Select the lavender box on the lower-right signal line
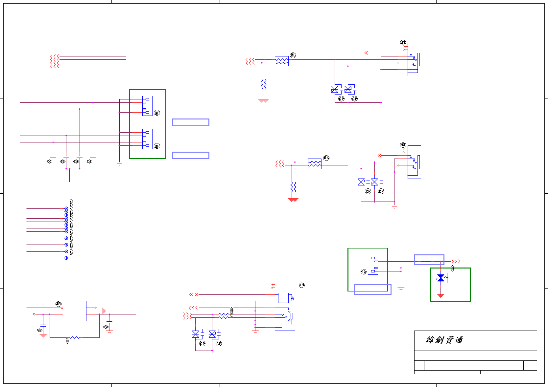Image resolution: width=548 pixels, height=387 pixels. click(429, 260)
